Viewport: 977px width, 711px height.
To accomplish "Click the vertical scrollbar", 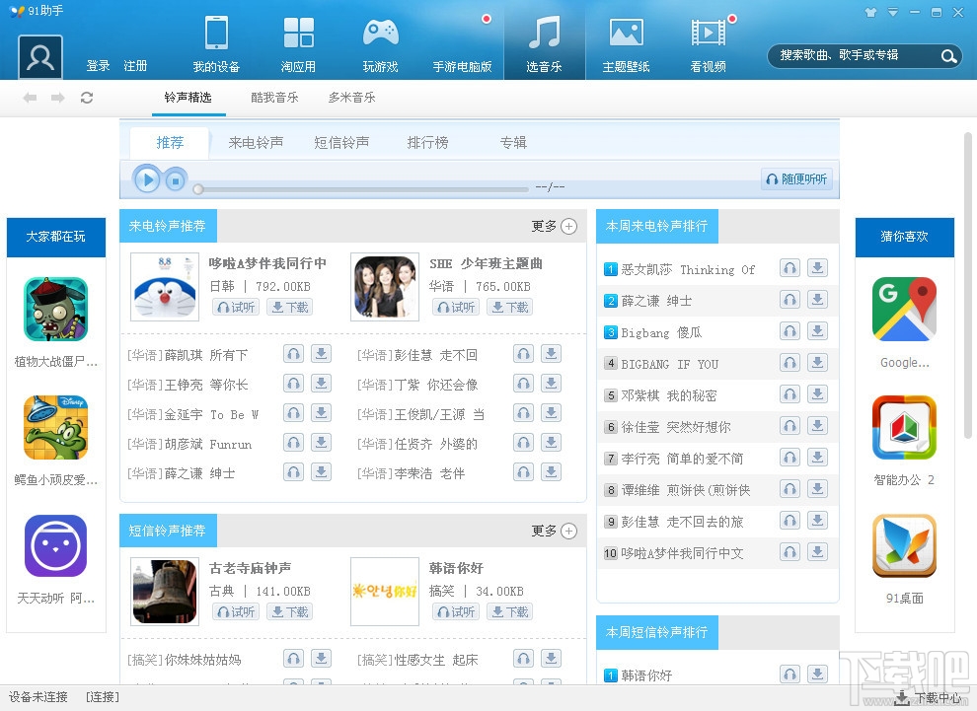I will pos(968,285).
